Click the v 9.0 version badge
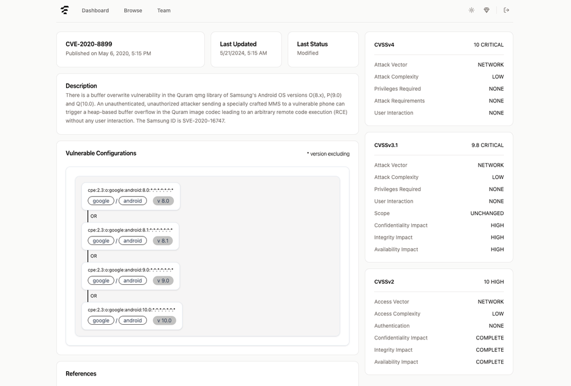This screenshot has width=571, height=386. 163,280
